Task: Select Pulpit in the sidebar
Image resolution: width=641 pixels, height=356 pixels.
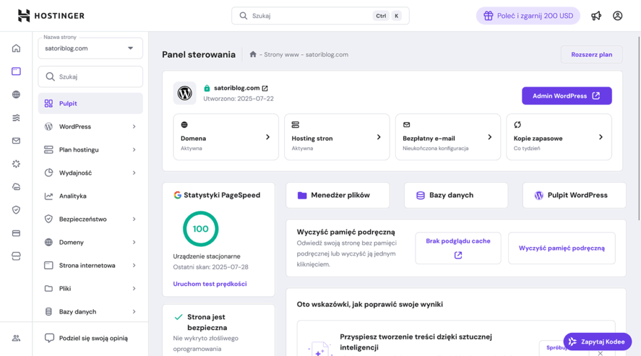Action: 90,103
